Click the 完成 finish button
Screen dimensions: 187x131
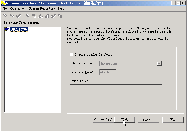[x=125, y=120]
